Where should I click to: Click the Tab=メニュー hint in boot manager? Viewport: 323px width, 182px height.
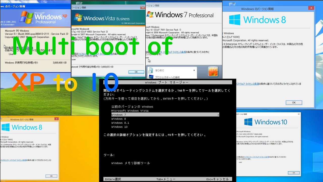166,179
